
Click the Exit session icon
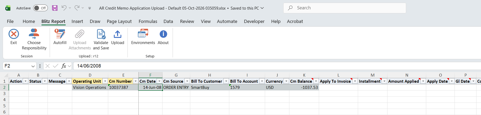(14, 34)
